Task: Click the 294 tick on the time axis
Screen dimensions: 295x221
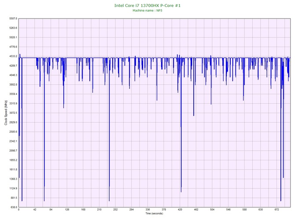Action: coord(132,210)
